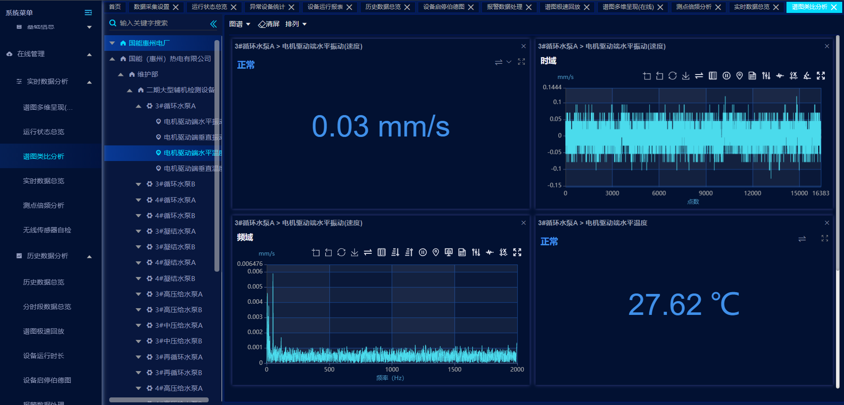Pause the frequency-domain chart updating

click(423, 252)
